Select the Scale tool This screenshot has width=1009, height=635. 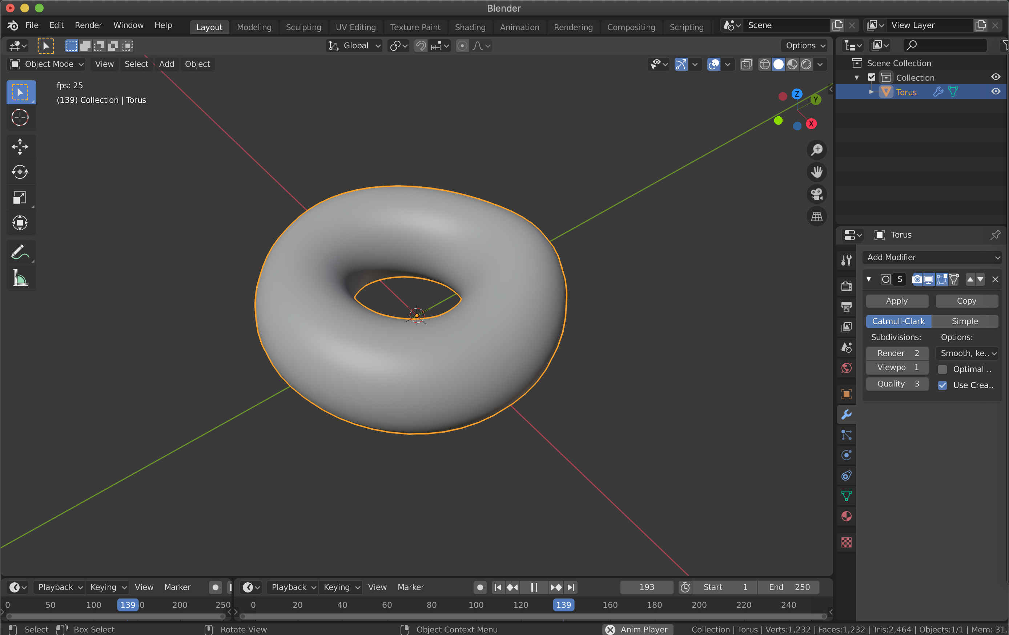point(20,197)
